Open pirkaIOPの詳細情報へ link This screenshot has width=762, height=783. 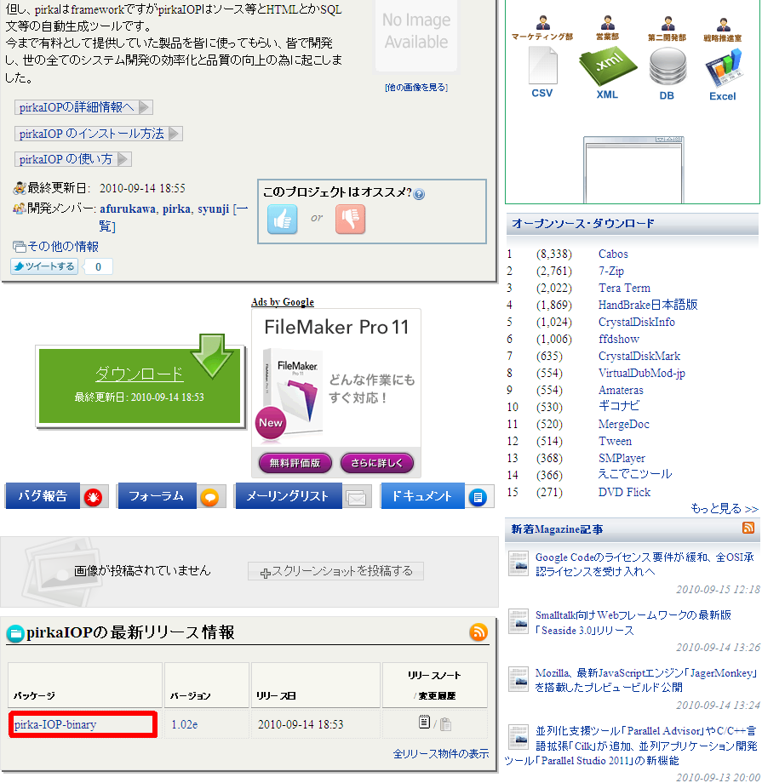coord(83,107)
